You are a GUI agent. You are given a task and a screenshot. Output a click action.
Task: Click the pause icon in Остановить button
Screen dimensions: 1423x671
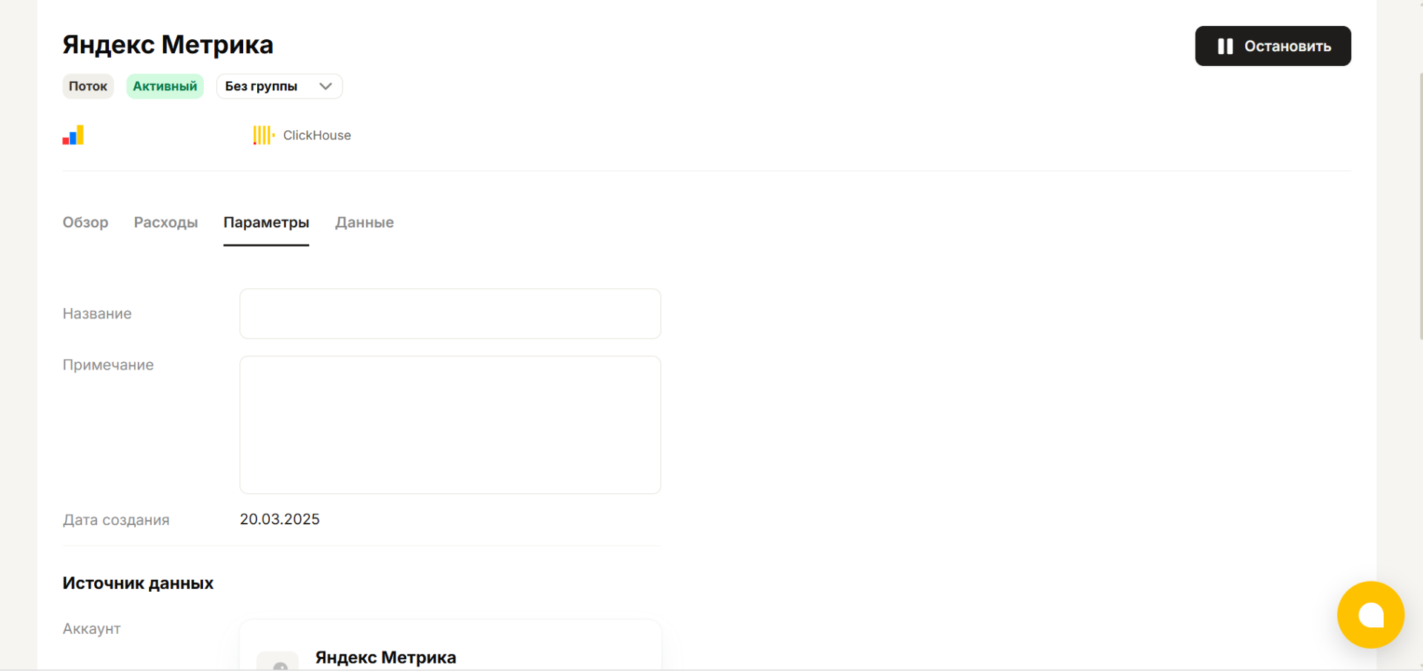coord(1225,46)
